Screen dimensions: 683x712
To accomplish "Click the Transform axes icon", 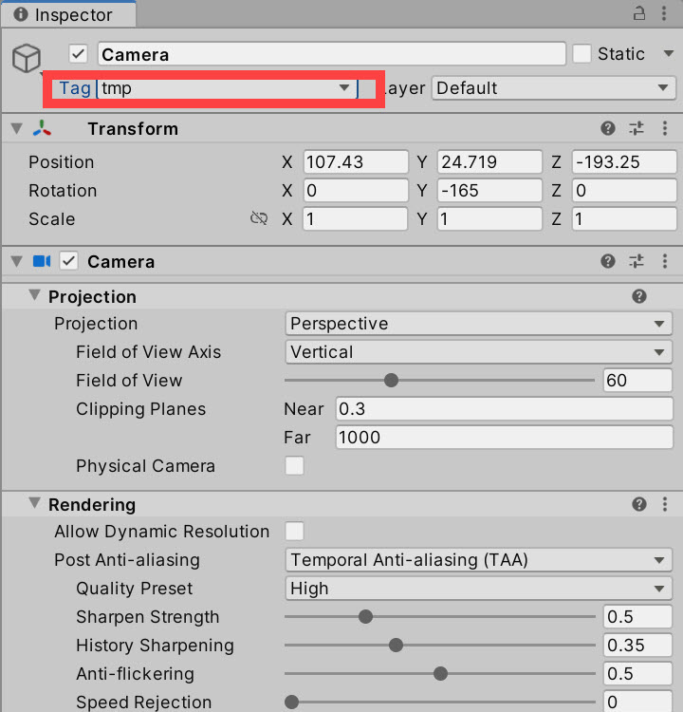I will point(42,128).
